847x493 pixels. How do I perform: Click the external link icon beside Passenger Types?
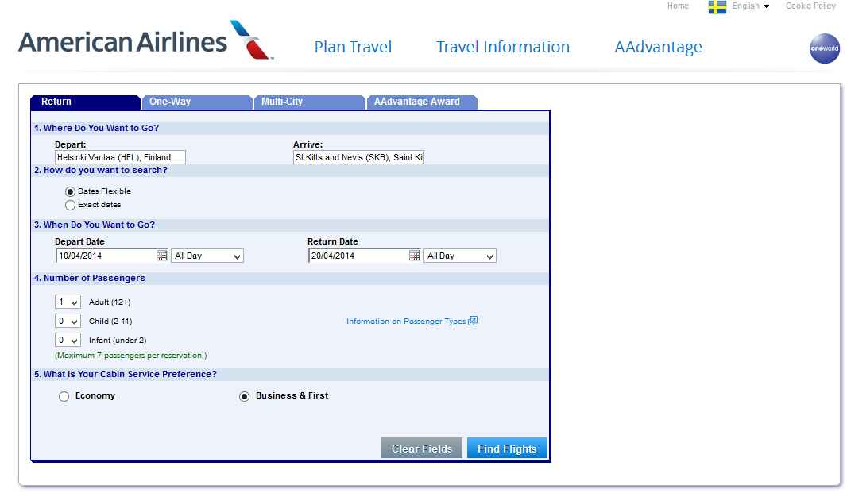click(473, 322)
